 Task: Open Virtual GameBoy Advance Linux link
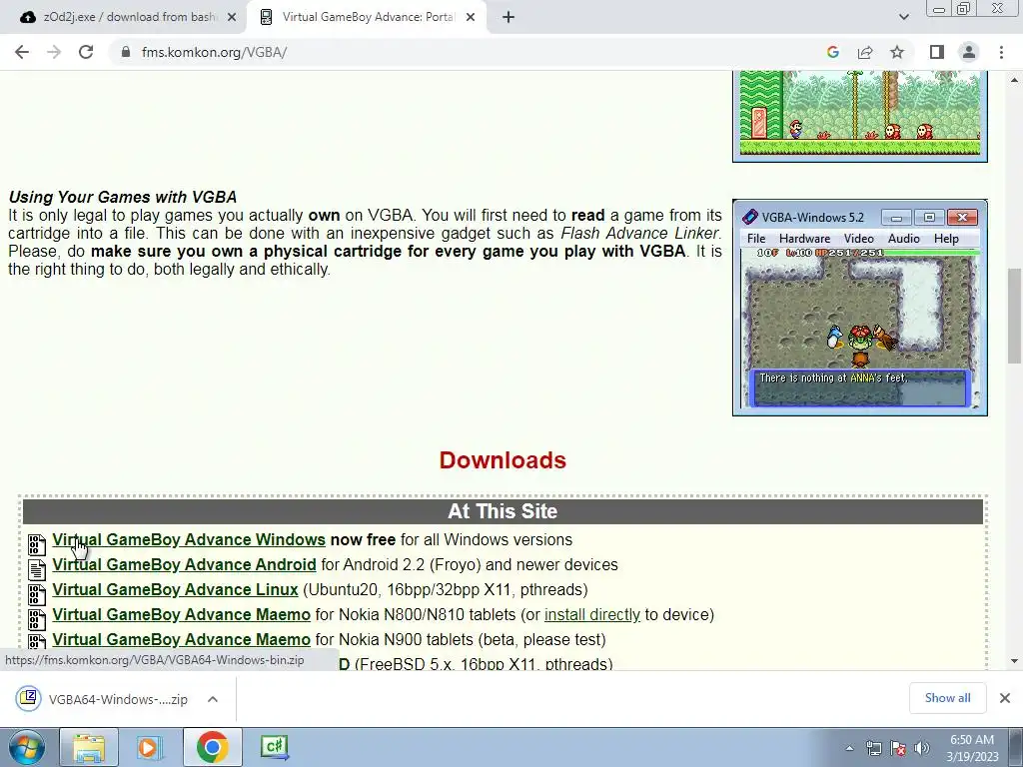[x=175, y=589]
